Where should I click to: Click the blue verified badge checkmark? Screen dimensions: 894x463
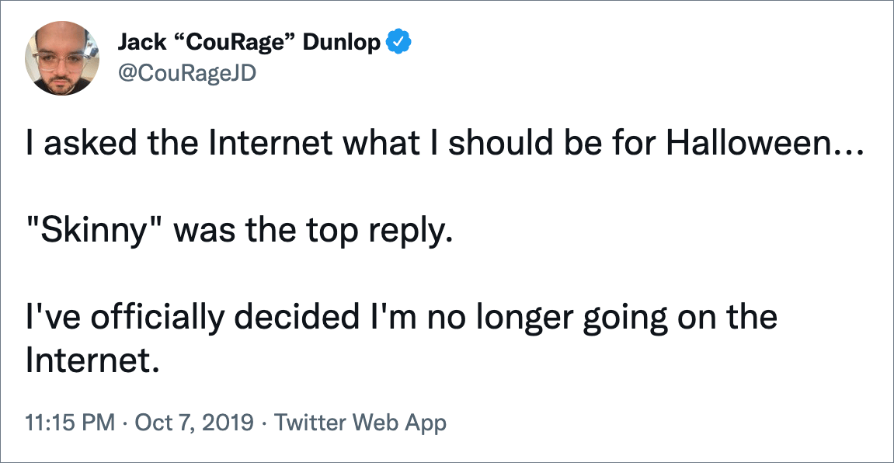400,44
